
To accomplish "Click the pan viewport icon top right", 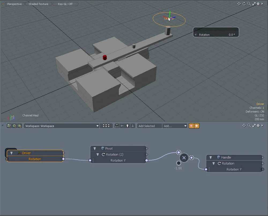I will (239, 4).
